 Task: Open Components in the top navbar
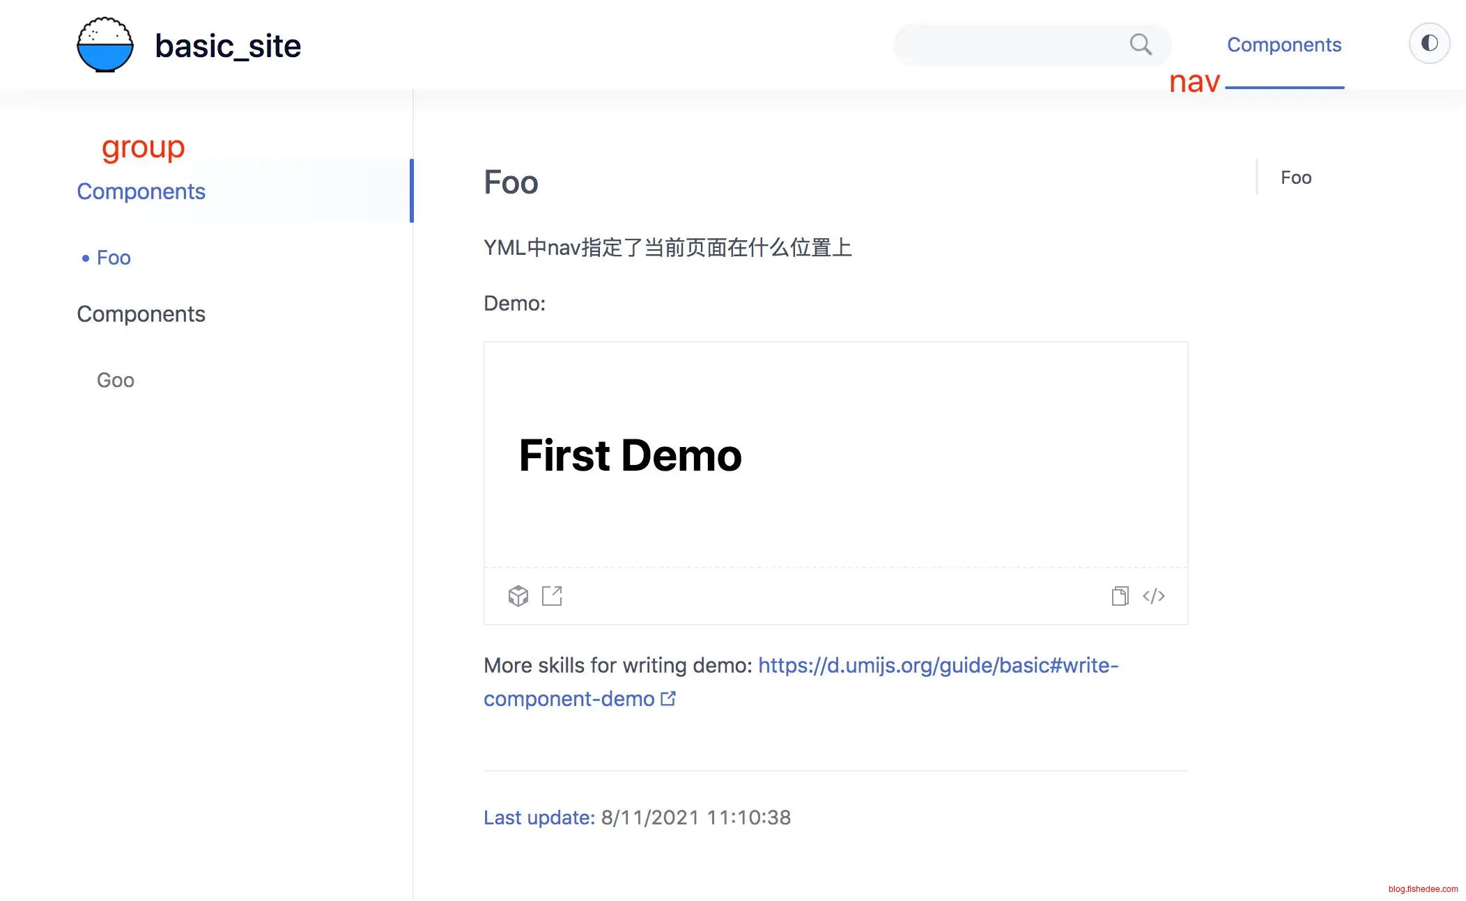[1283, 45]
